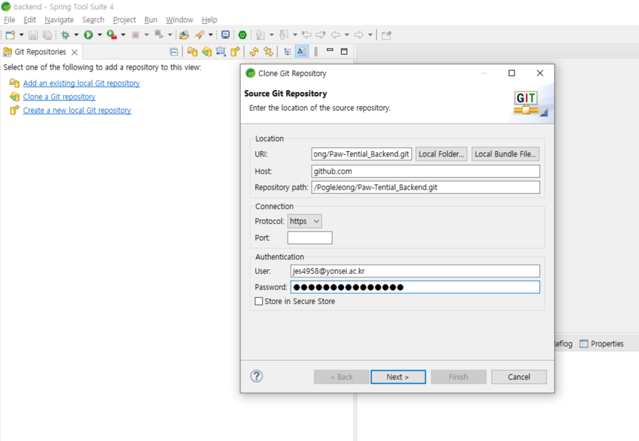Open the Help menu
Image resolution: width=639 pixels, height=441 pixels.
tap(210, 20)
